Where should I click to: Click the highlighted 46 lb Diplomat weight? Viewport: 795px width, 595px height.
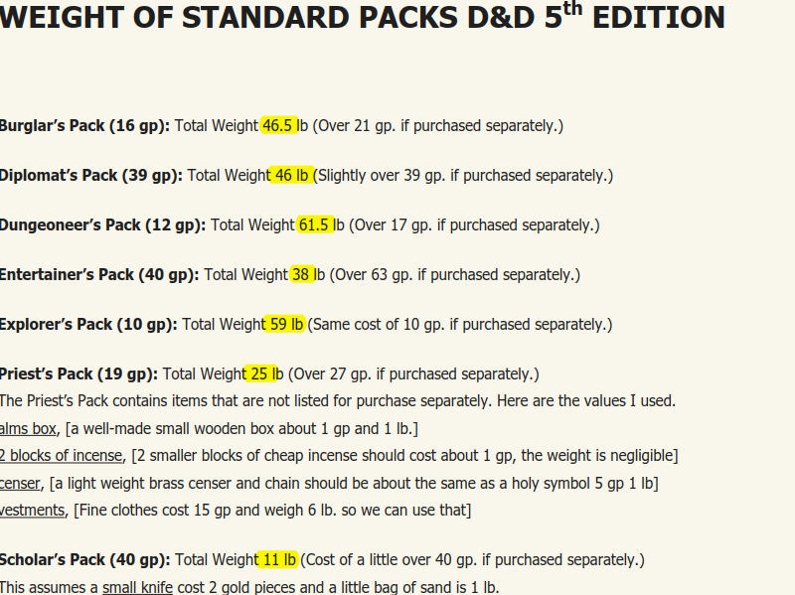tap(292, 176)
